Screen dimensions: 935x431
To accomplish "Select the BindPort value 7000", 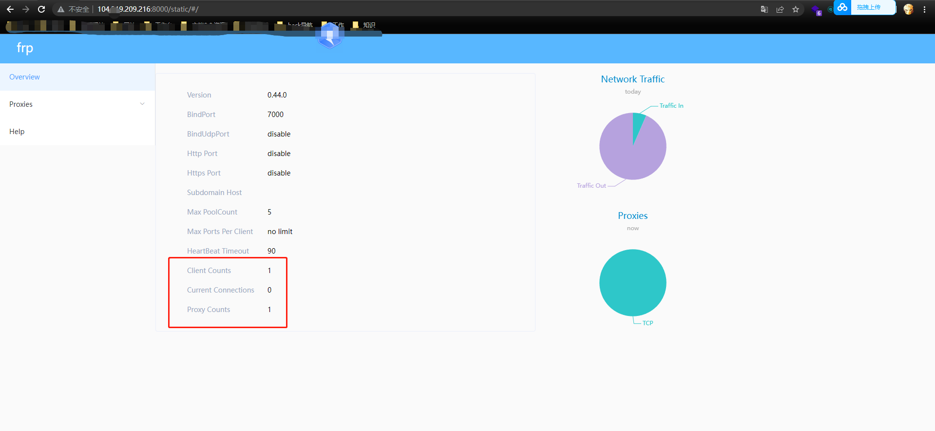I will 275,115.
